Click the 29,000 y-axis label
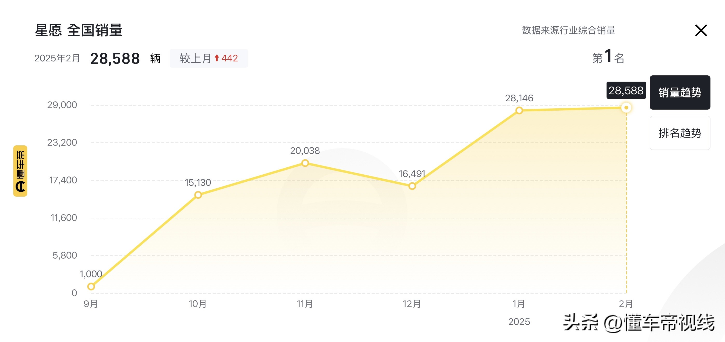Screen dimensions: 725x342 point(62,105)
